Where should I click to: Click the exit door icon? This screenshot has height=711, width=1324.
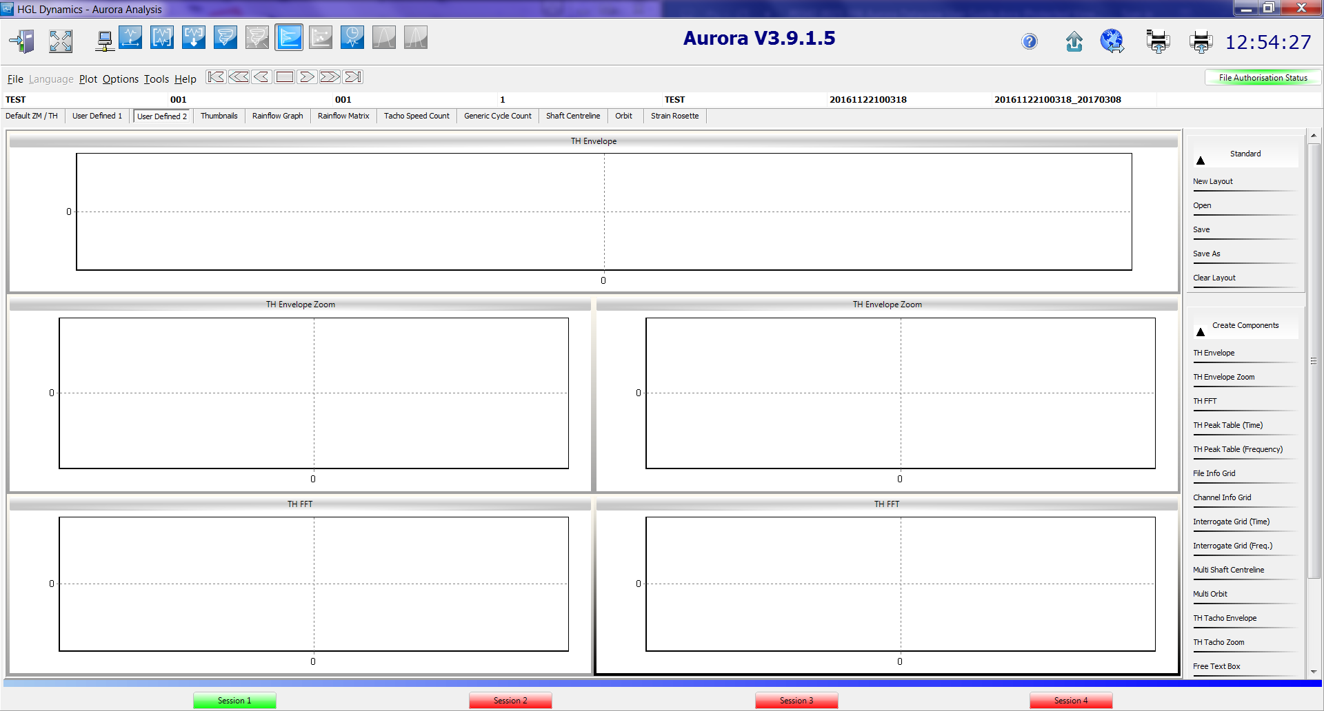click(23, 41)
